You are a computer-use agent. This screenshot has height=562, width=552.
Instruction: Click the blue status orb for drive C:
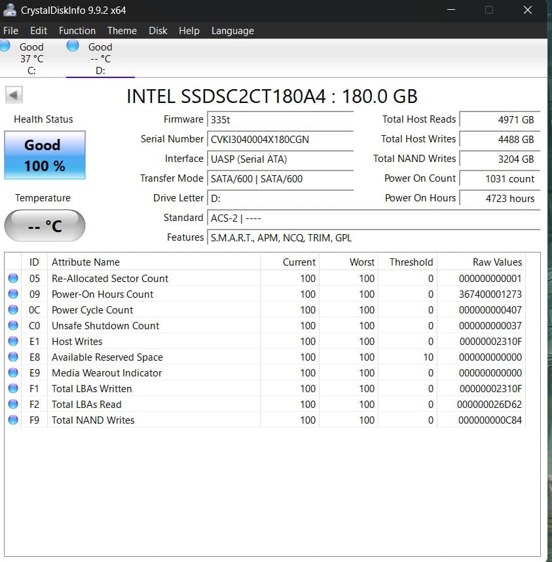click(5, 46)
